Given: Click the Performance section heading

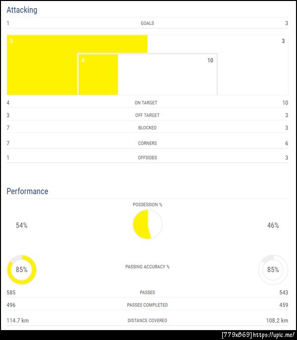Looking at the screenshot, I should click(x=27, y=191).
